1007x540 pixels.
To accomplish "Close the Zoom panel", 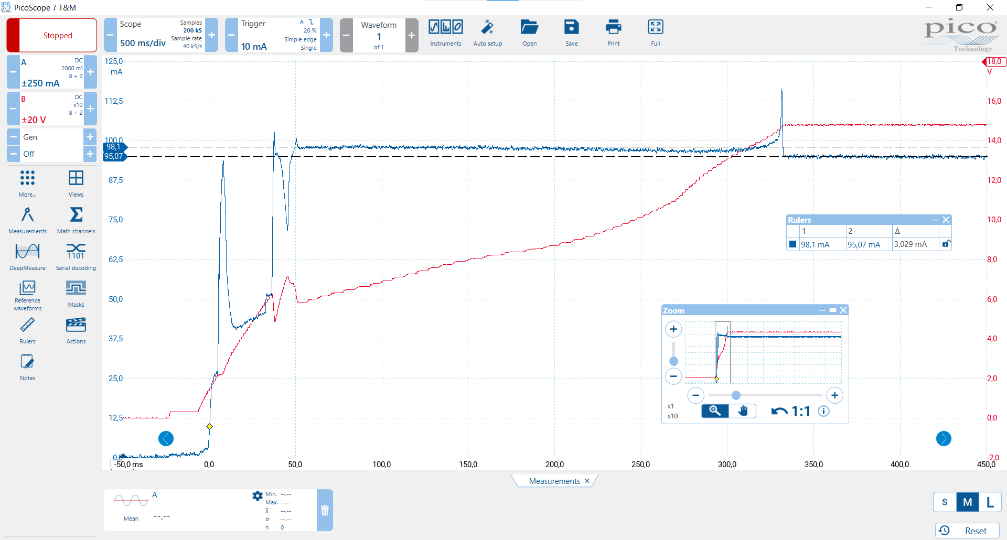I will pyautogui.click(x=843, y=310).
